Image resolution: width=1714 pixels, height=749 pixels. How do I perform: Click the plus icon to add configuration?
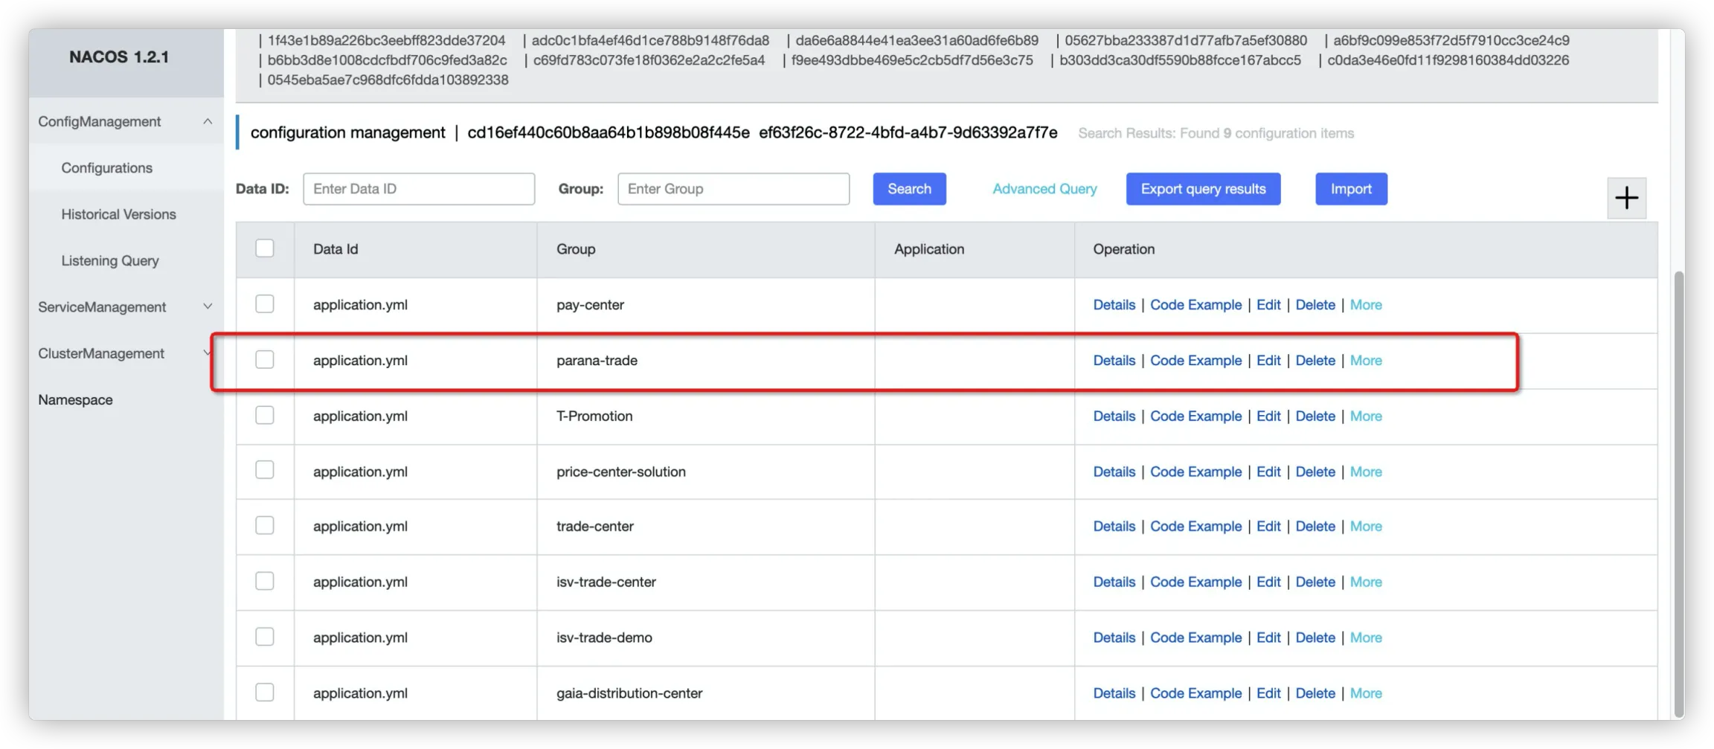(1626, 198)
